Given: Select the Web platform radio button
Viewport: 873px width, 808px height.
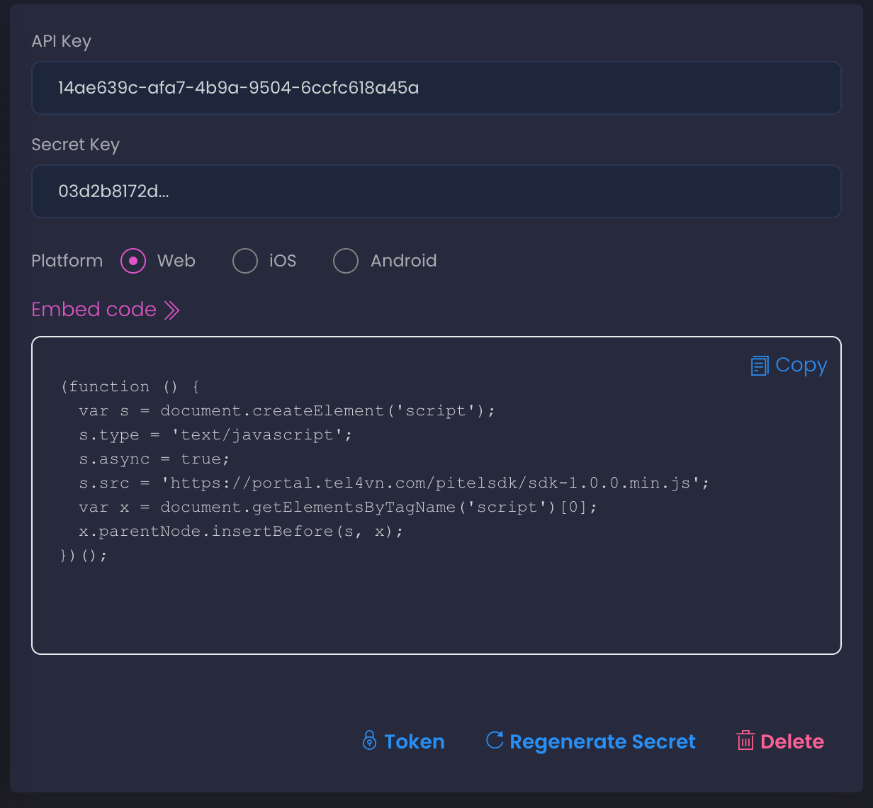Looking at the screenshot, I should [133, 261].
